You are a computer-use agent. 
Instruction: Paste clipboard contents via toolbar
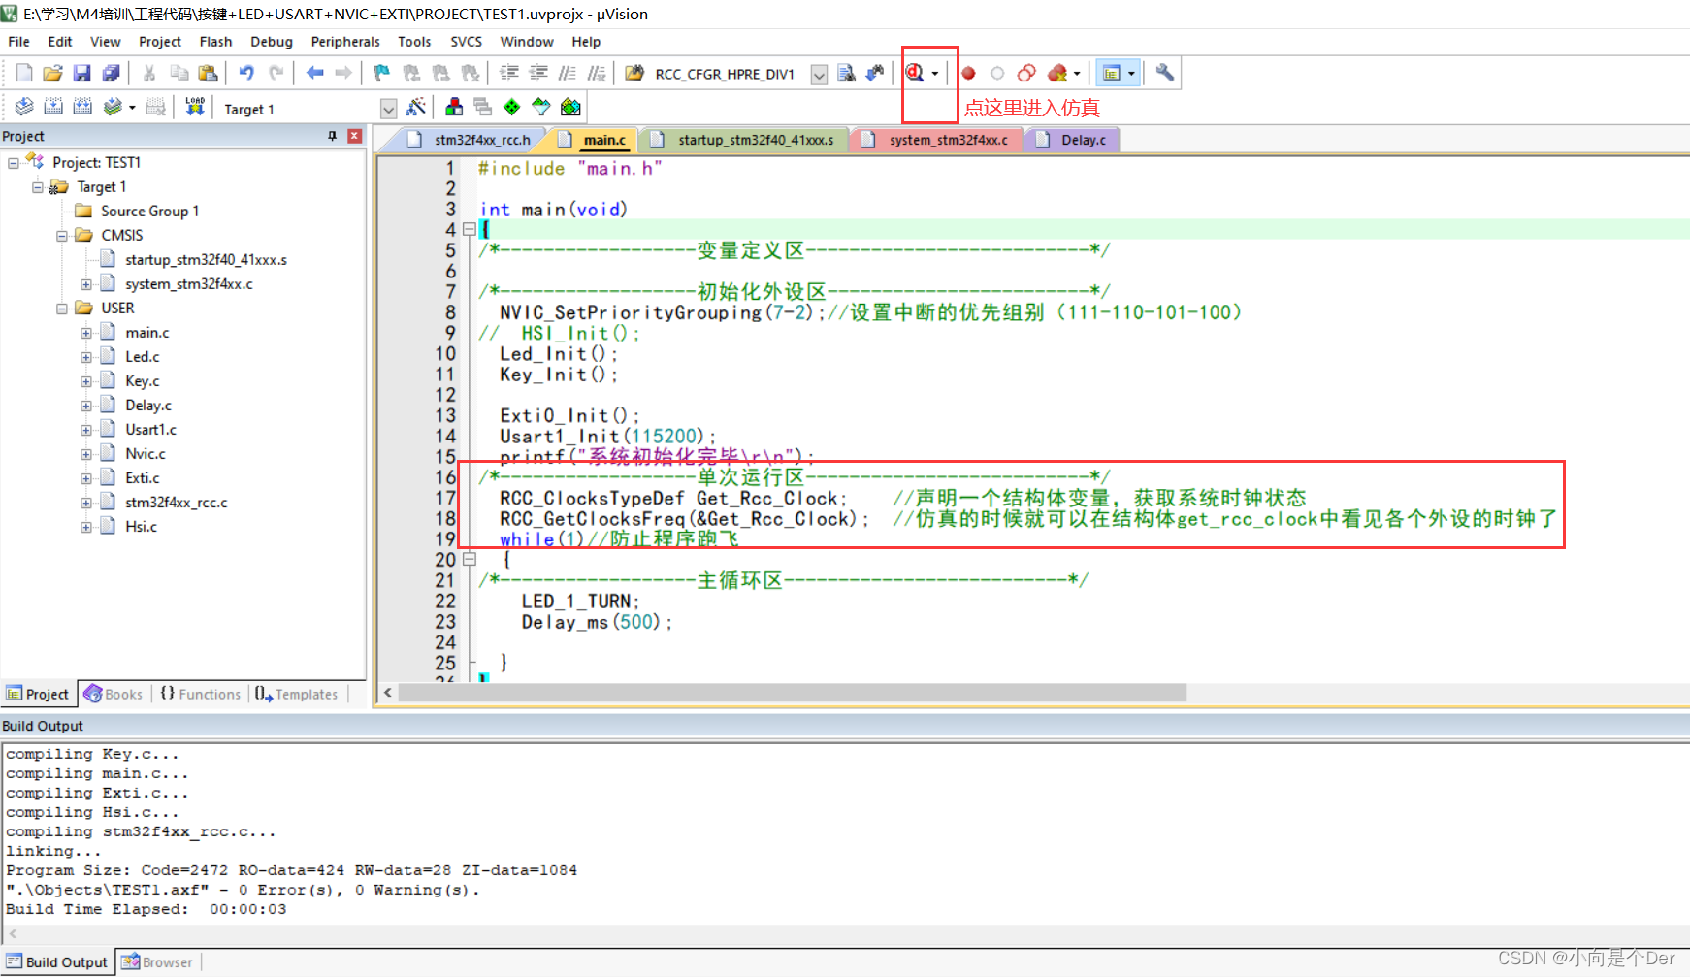(x=208, y=73)
